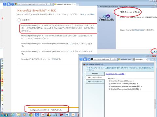The height and width of the screenshot is (117, 157).
Task: Open the Web アプリケーション tab in the installer
Action: [x=95, y=82]
